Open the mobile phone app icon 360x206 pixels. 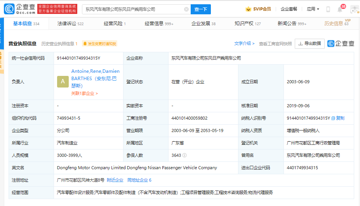(328, 9)
